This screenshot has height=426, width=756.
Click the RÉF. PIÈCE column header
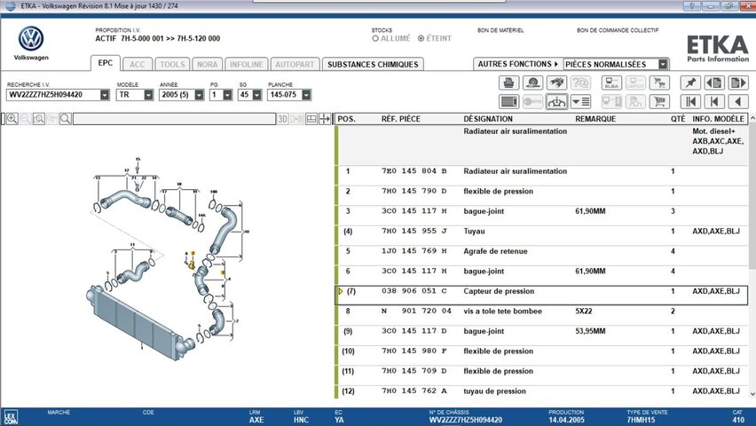(x=401, y=119)
